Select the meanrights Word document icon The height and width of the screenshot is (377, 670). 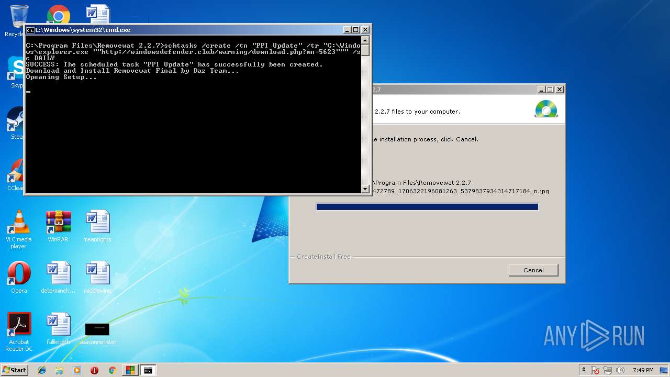pos(97,226)
